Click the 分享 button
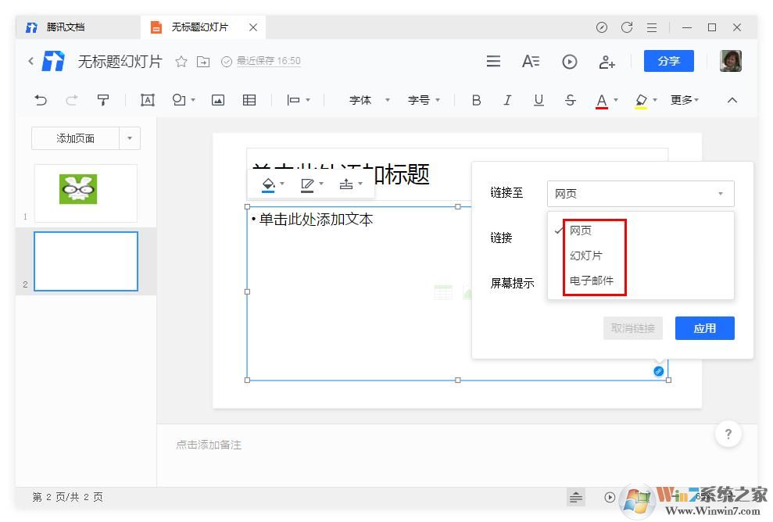 [x=668, y=61]
